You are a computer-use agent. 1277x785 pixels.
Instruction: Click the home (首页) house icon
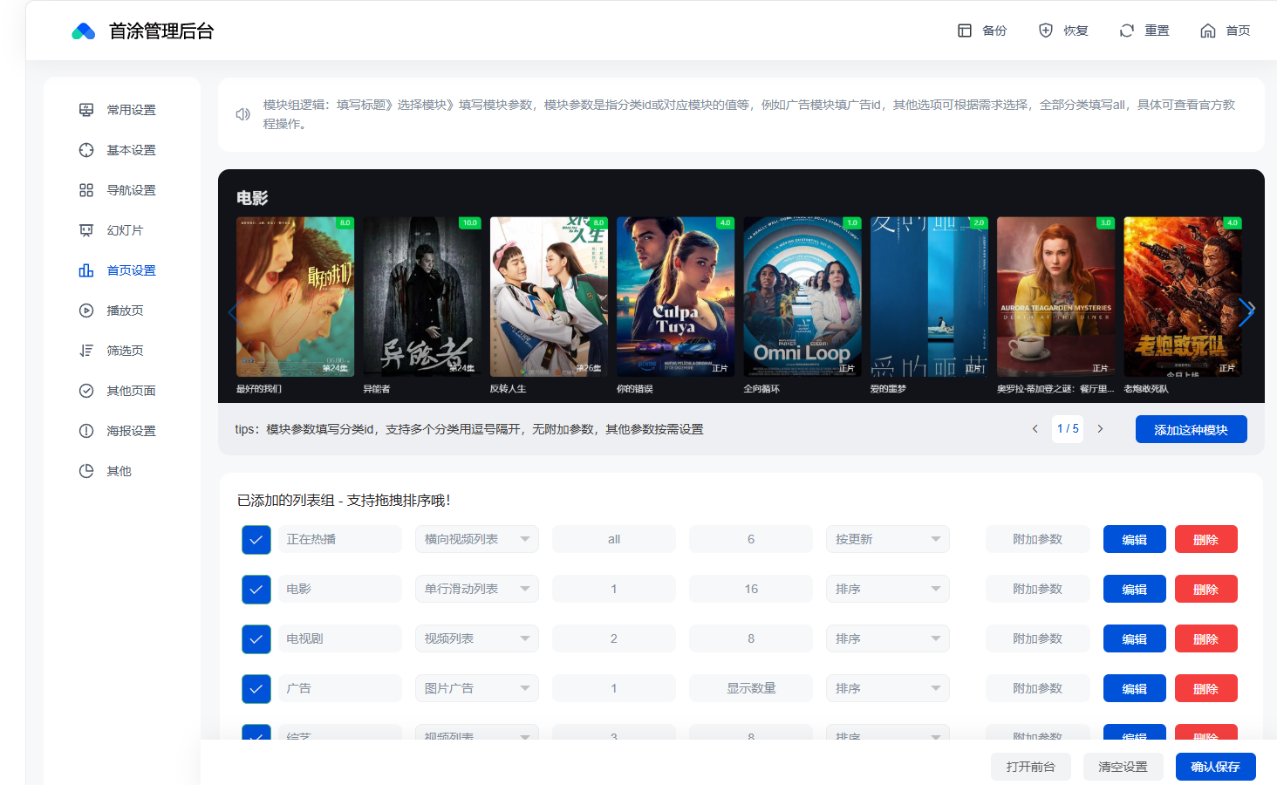(1207, 31)
